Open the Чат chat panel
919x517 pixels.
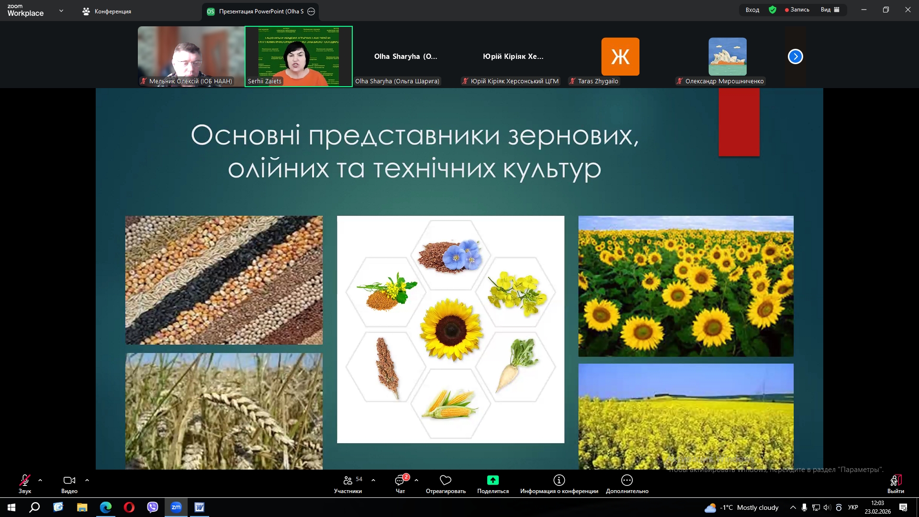pyautogui.click(x=400, y=480)
